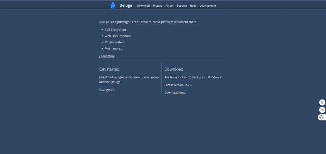Screen dimensions: 326x154
Task: Click the Full Encryption bullet text
Action: click(x=115, y=30)
